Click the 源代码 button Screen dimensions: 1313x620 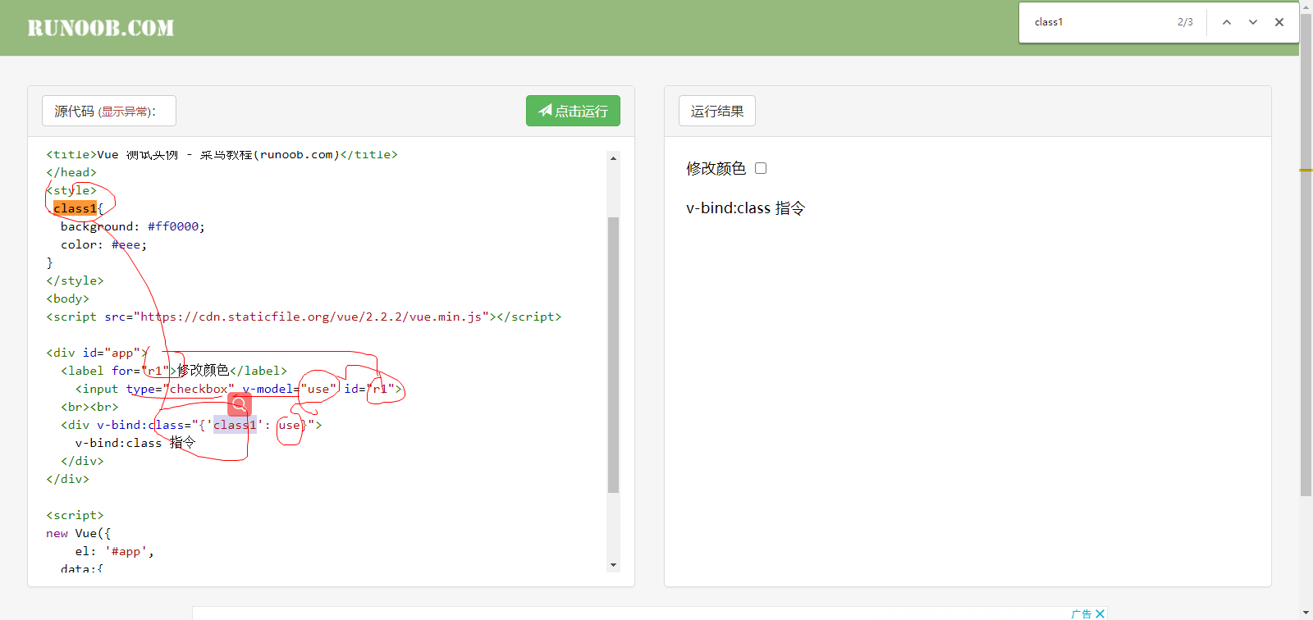click(x=109, y=111)
